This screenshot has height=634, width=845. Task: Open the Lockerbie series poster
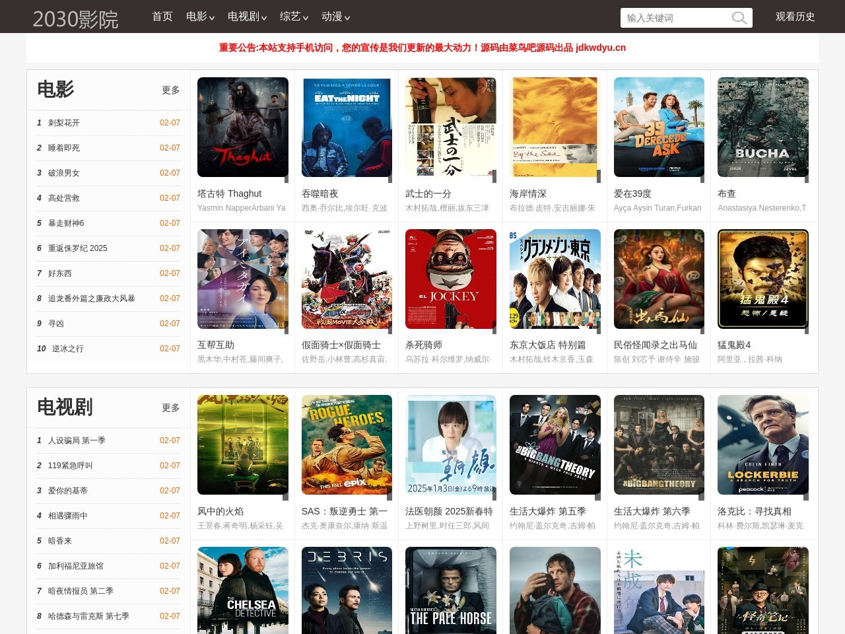[x=762, y=444]
